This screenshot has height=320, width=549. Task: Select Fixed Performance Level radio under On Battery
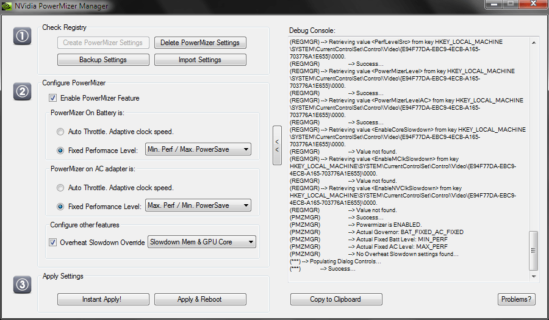(x=60, y=151)
